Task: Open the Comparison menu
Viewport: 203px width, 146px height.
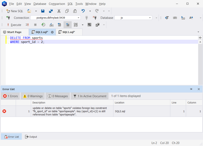Action: (x=57, y=4)
